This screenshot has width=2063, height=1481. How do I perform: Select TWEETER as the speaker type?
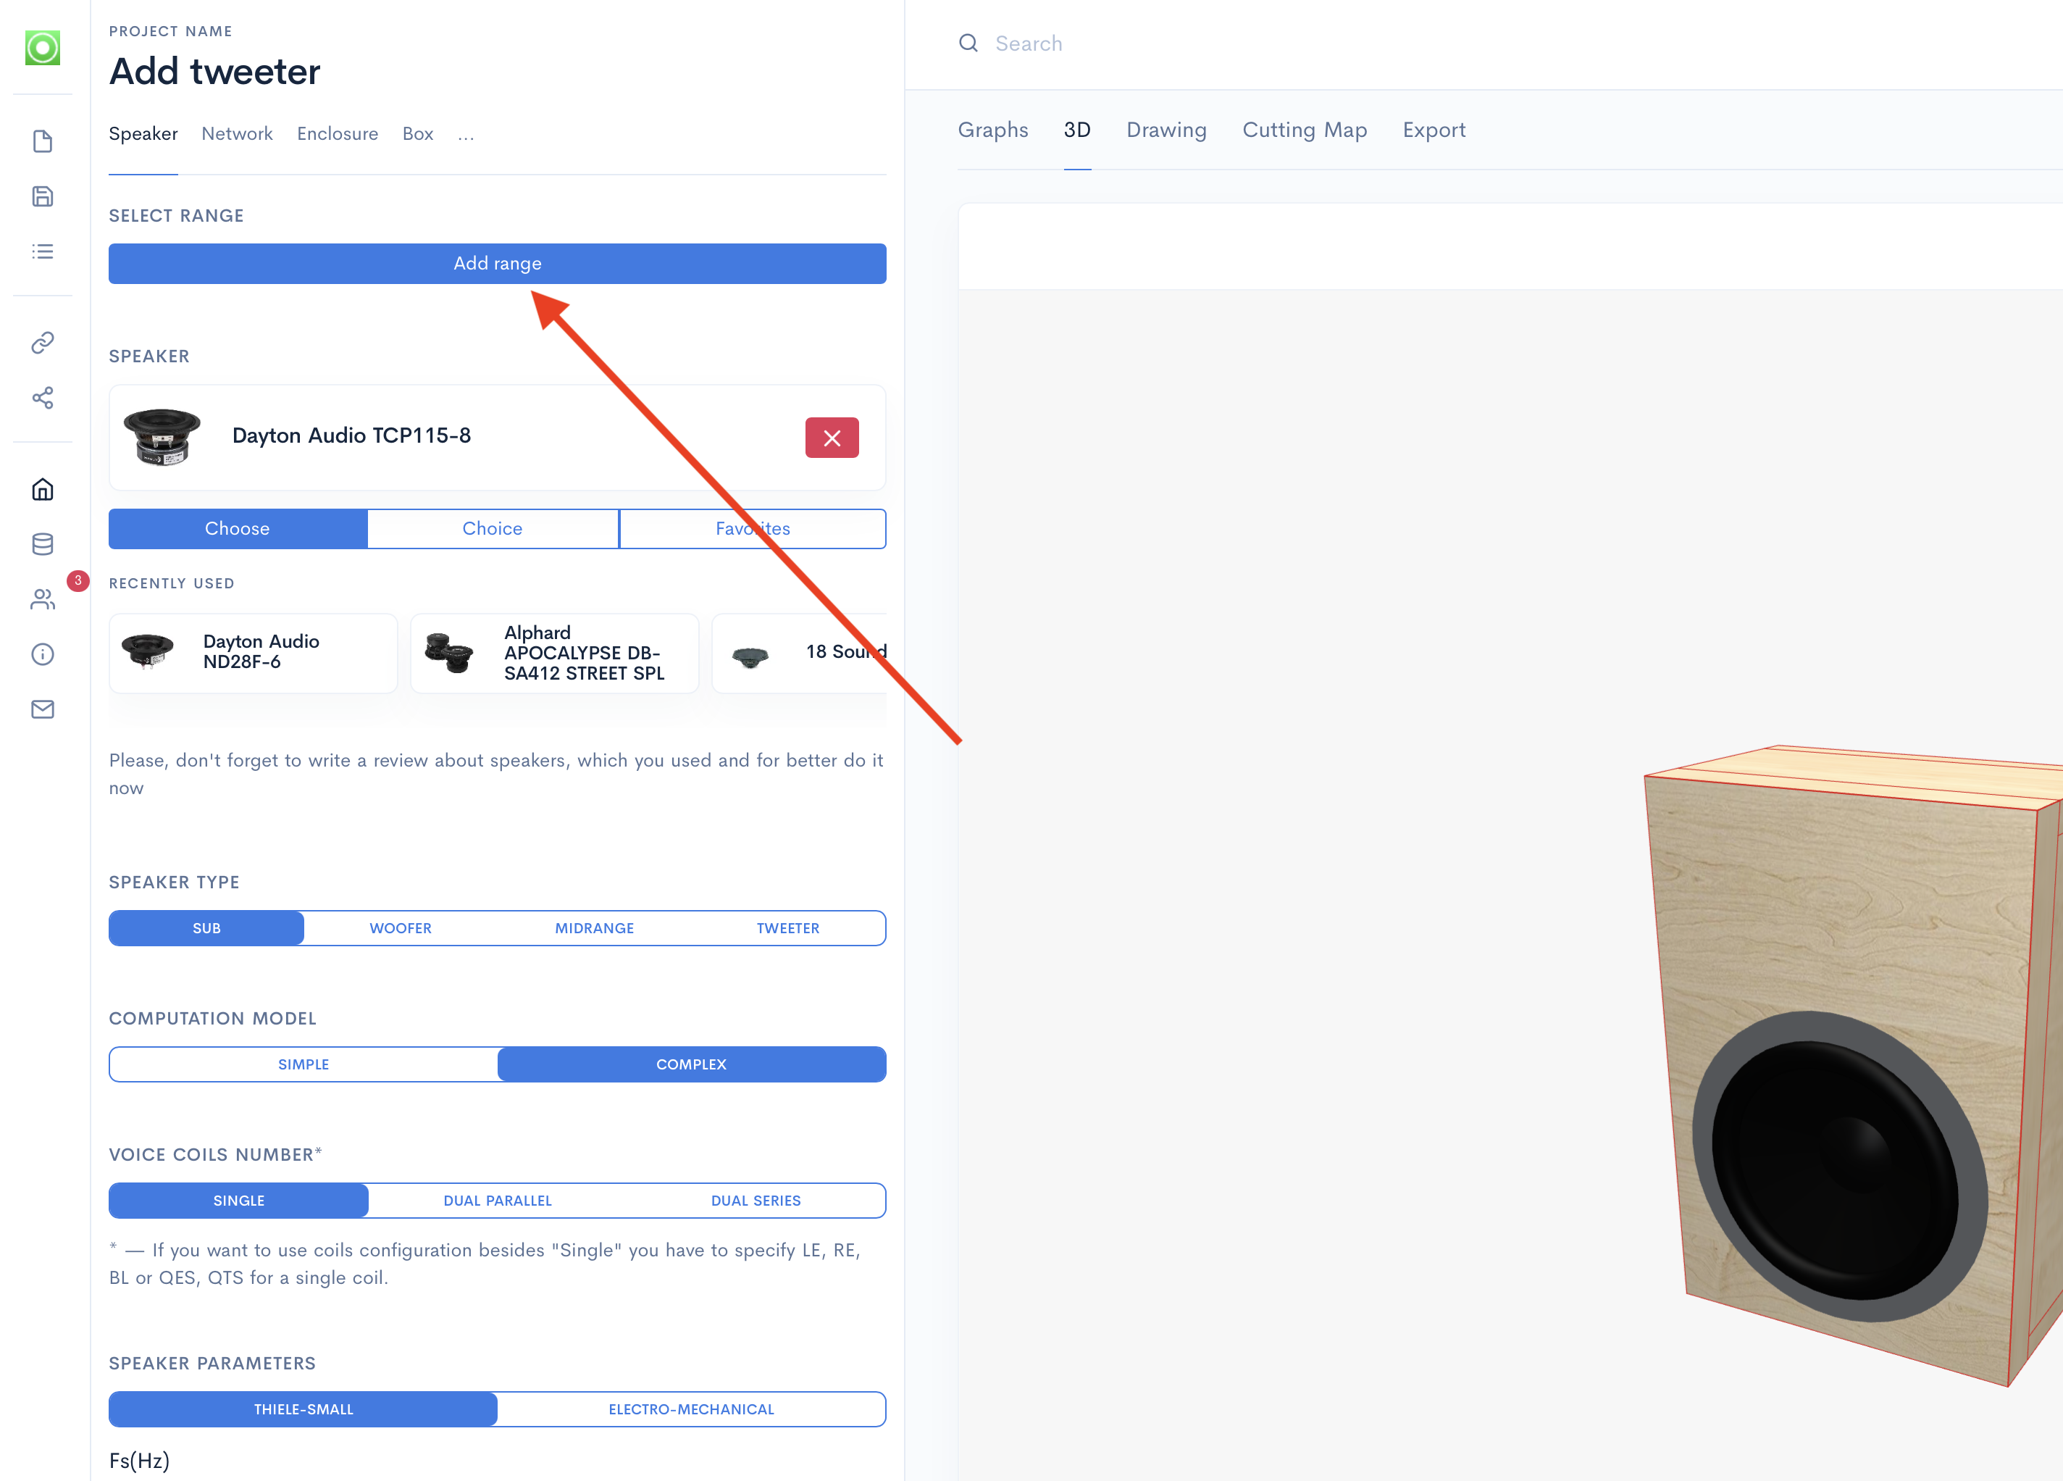click(x=787, y=928)
